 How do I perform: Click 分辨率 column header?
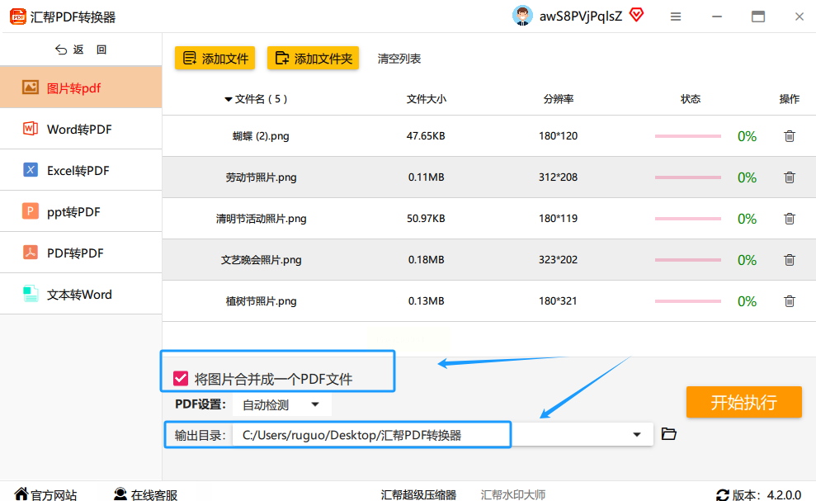(x=559, y=99)
